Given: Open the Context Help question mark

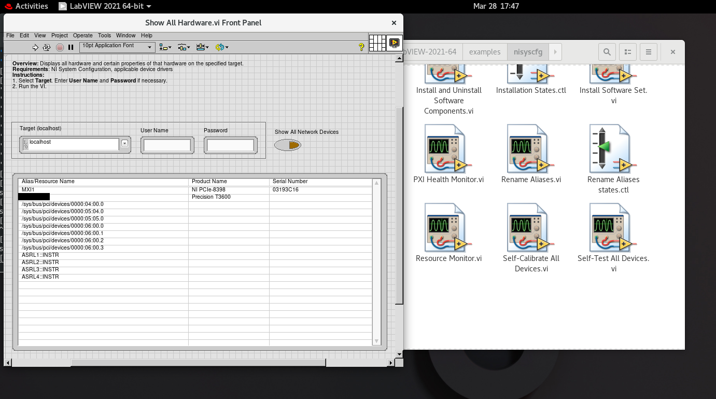Looking at the screenshot, I should click(x=361, y=47).
